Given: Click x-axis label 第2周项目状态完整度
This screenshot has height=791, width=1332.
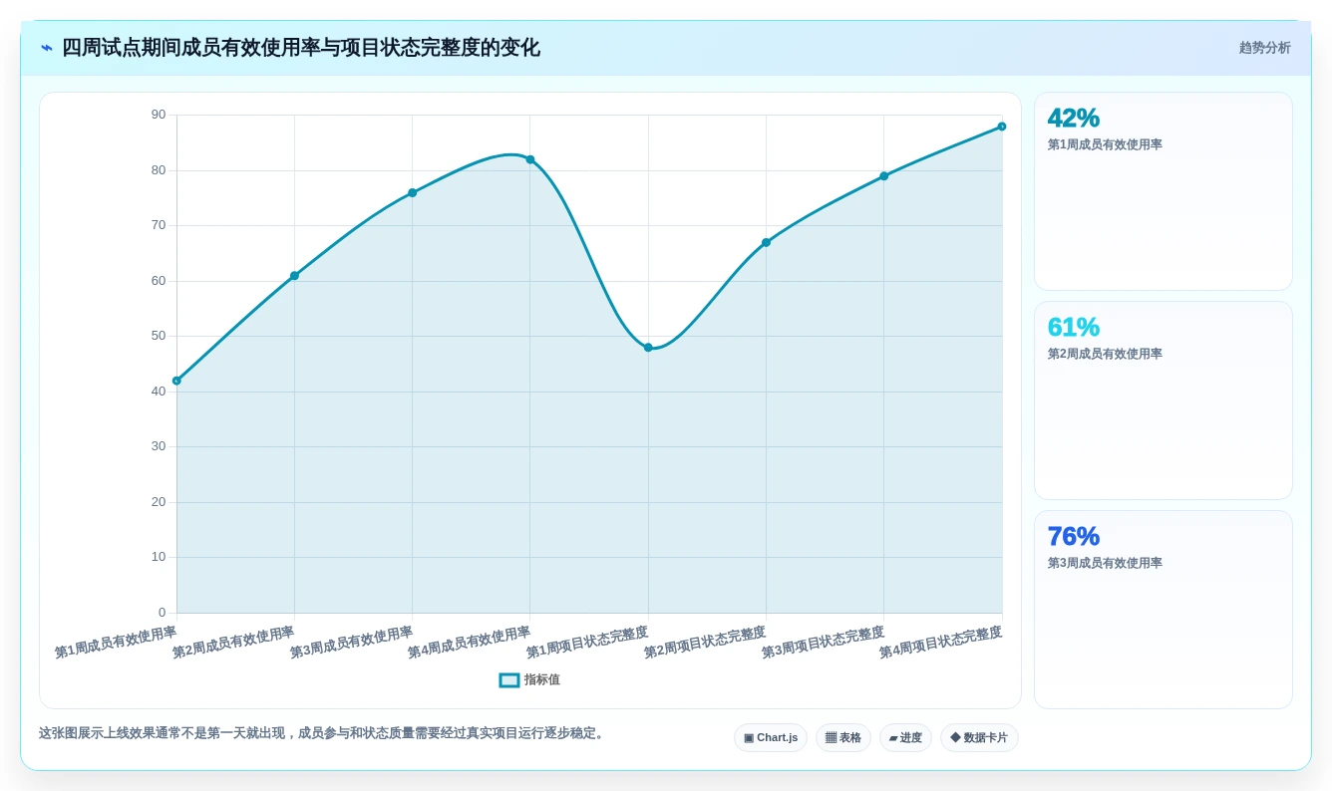Looking at the screenshot, I should (x=705, y=643).
